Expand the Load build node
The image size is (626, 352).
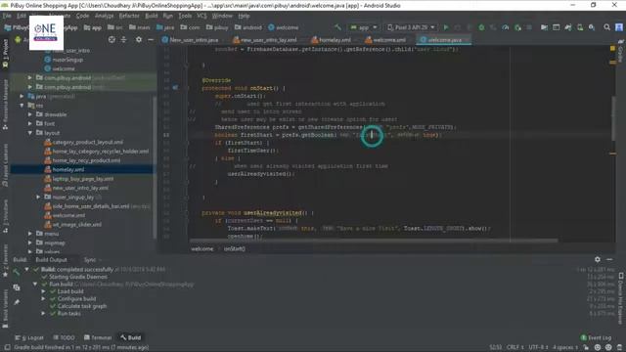[x=43, y=291]
